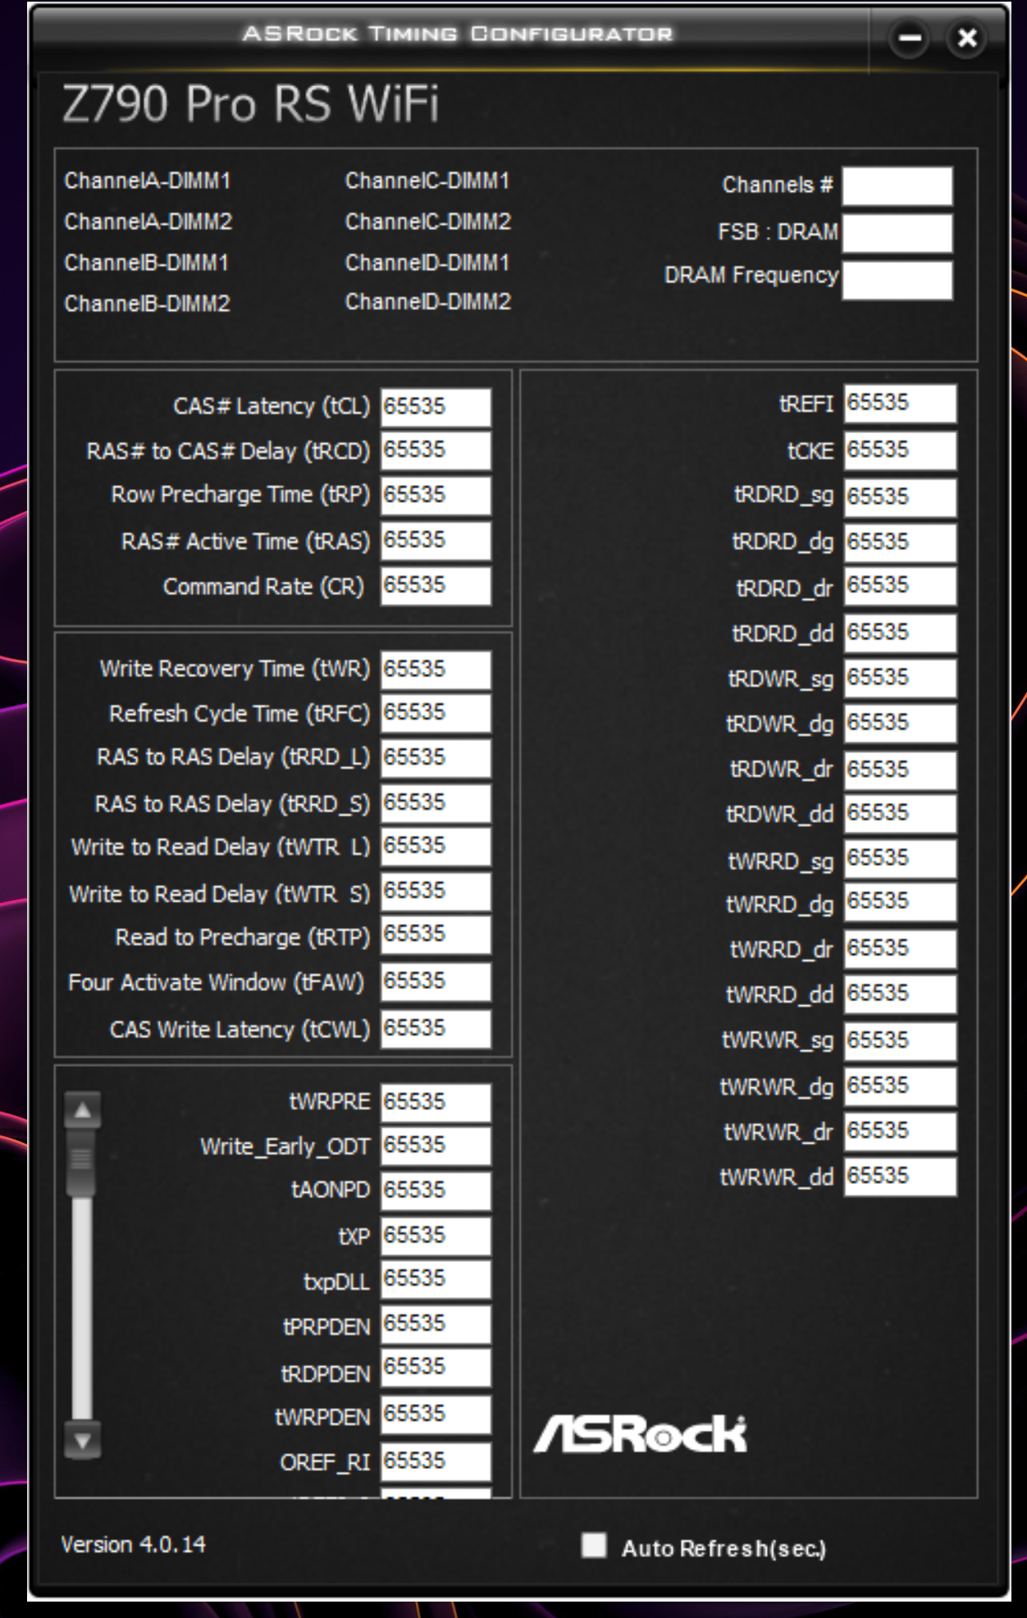
Task: Click the tWRWR_dd value field
Action: click(x=901, y=1177)
